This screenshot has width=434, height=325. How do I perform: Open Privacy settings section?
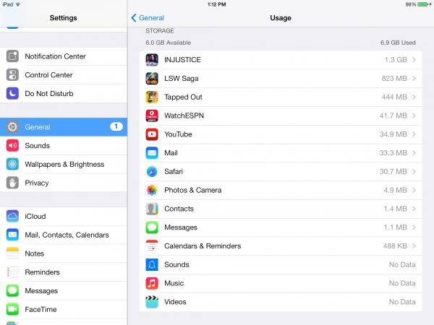click(37, 183)
